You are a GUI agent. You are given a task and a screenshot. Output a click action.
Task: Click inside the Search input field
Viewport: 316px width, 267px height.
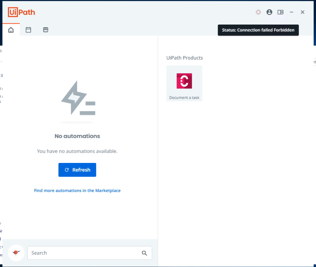pos(84,253)
